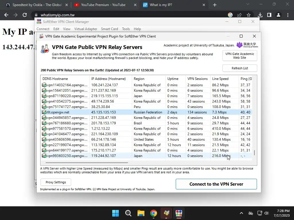This screenshot has width=294, height=220.
Task: Sort by IP Address (Hostname) column
Action: [x=111, y=79]
